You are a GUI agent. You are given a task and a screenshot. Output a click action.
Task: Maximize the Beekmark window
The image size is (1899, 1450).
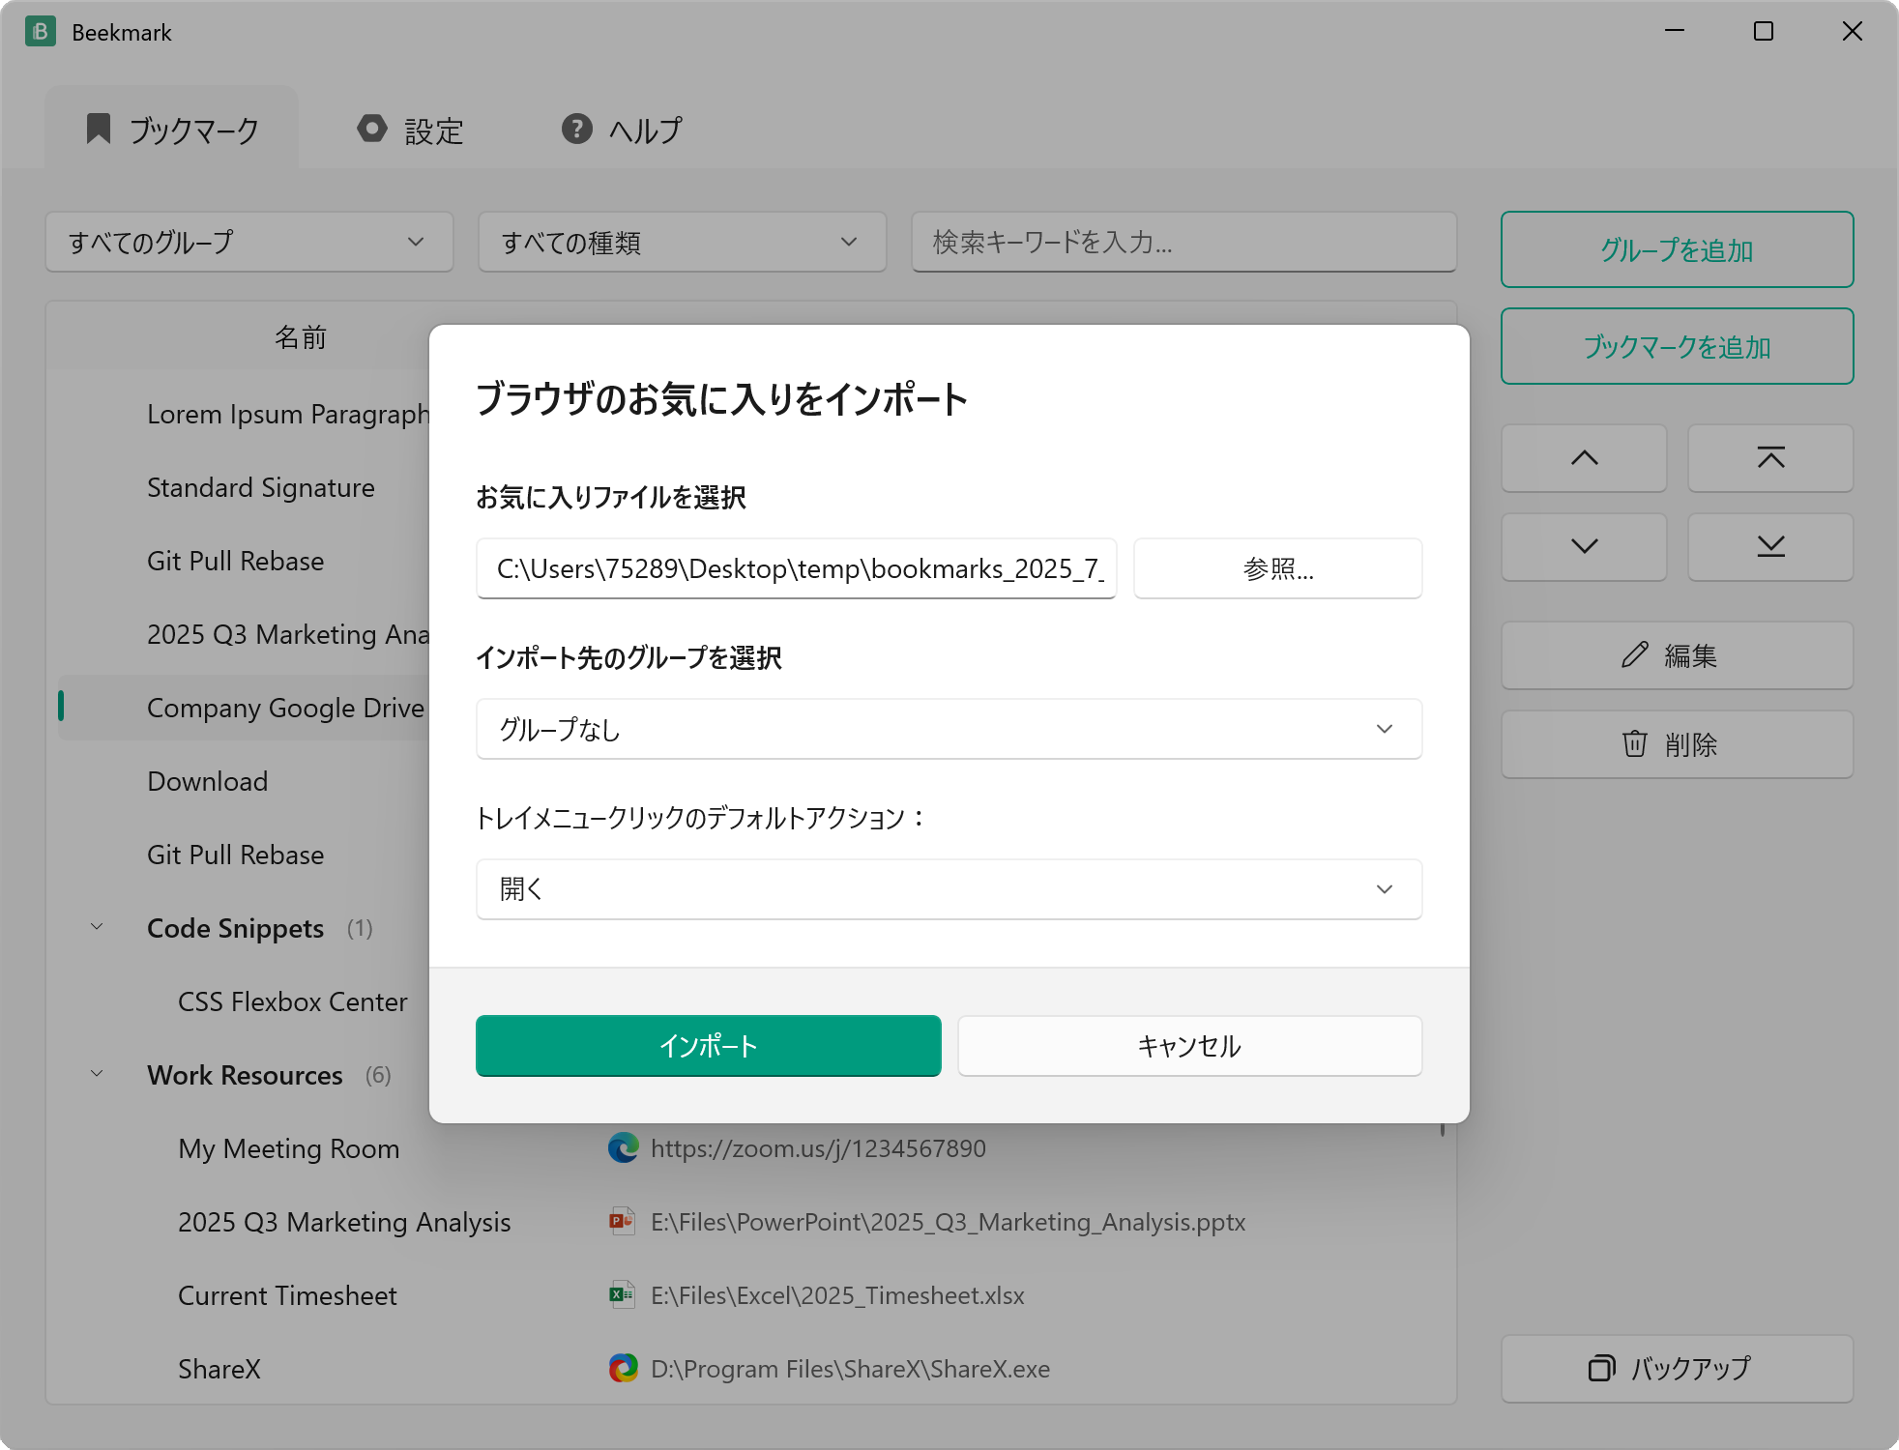coord(1764,31)
